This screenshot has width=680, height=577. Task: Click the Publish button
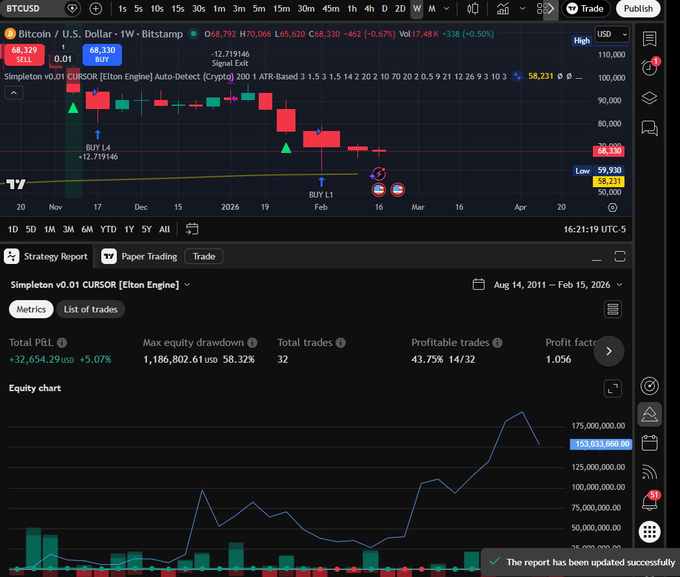[637, 9]
